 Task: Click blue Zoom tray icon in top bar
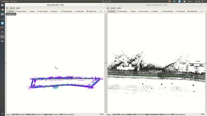[x=180, y=1]
